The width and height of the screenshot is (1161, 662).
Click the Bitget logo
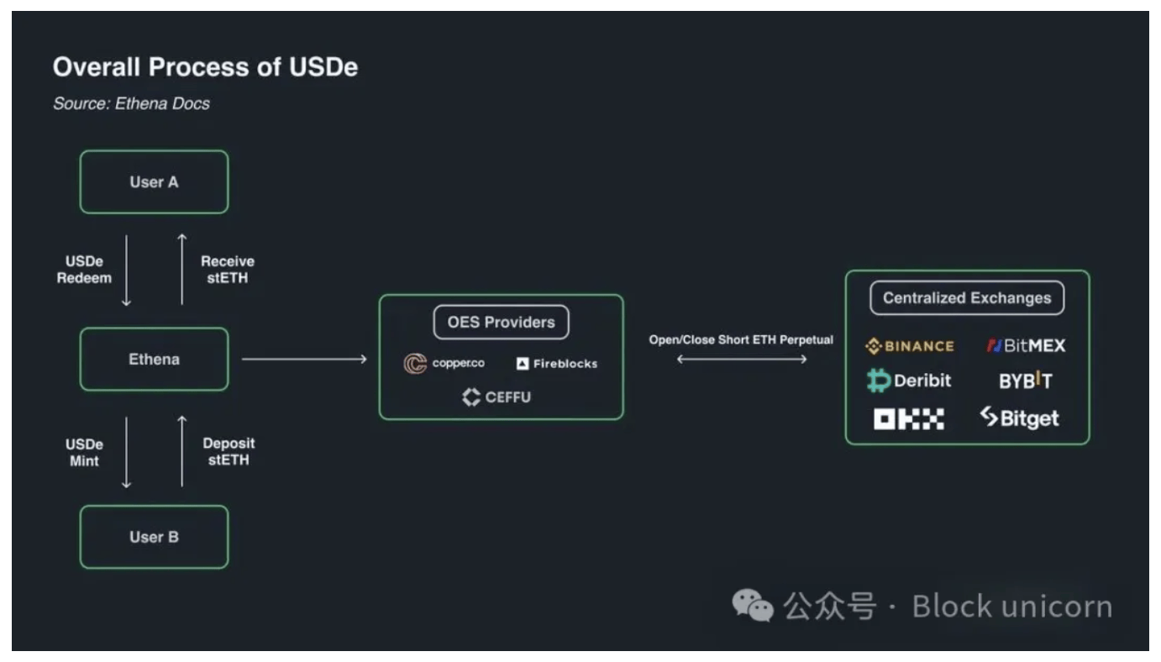coord(1020,418)
